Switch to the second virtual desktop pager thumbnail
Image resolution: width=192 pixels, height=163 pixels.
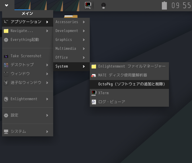pyautogui.click(x=39, y=5)
